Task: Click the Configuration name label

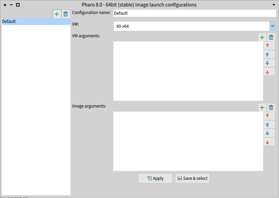Action: pos(91,13)
